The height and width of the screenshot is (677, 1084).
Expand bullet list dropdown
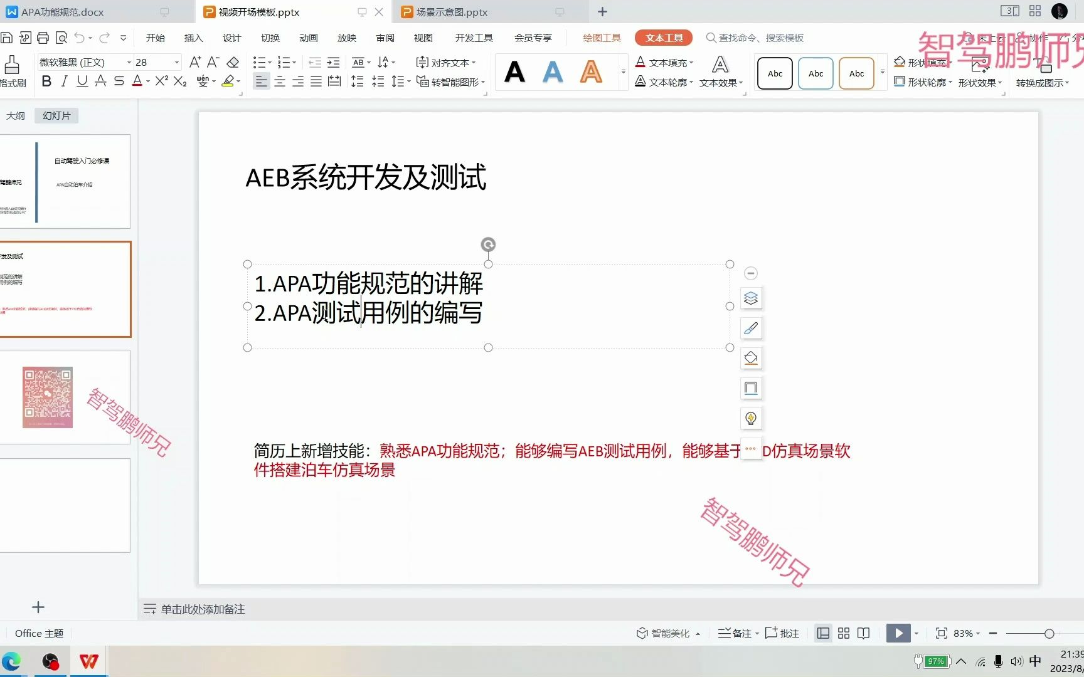tap(270, 62)
